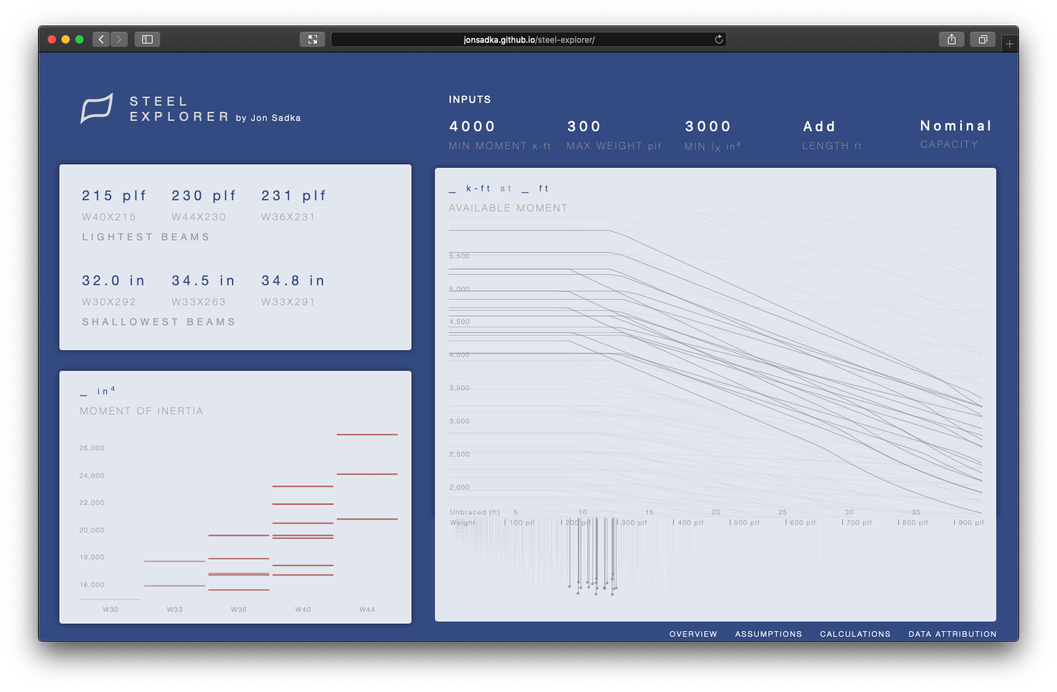Show all tabs overview button
This screenshot has height=692, width=1057.
click(982, 39)
